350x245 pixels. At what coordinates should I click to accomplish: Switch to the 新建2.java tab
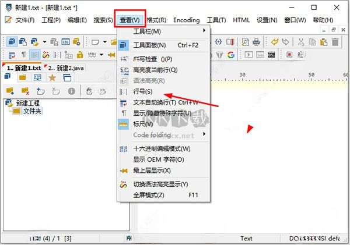[x=65, y=68]
